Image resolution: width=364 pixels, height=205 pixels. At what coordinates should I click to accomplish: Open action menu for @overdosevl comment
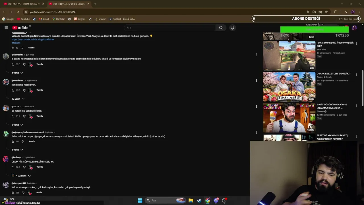(257, 81)
